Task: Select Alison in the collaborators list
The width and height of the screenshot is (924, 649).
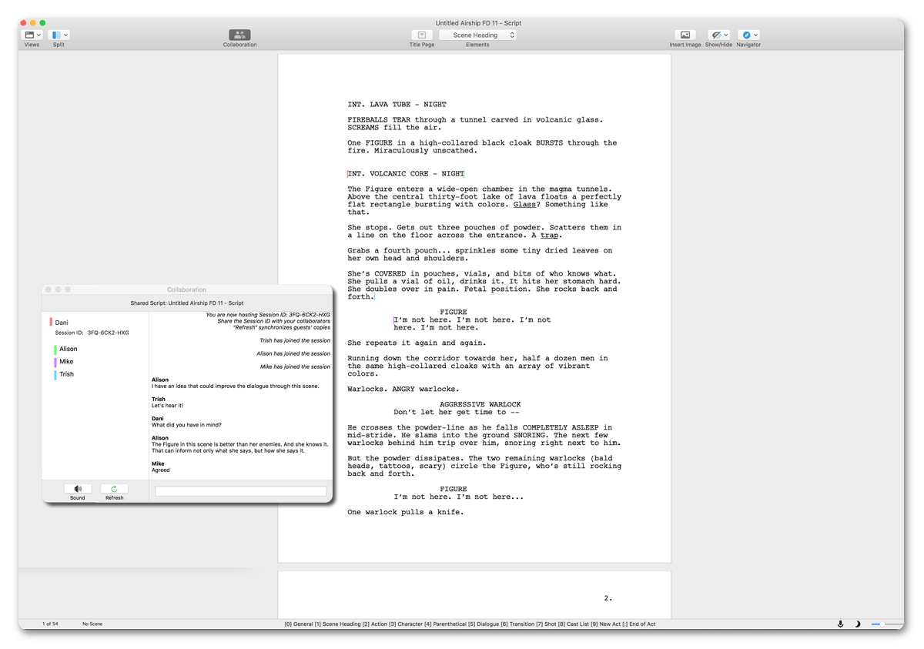Action: (69, 349)
